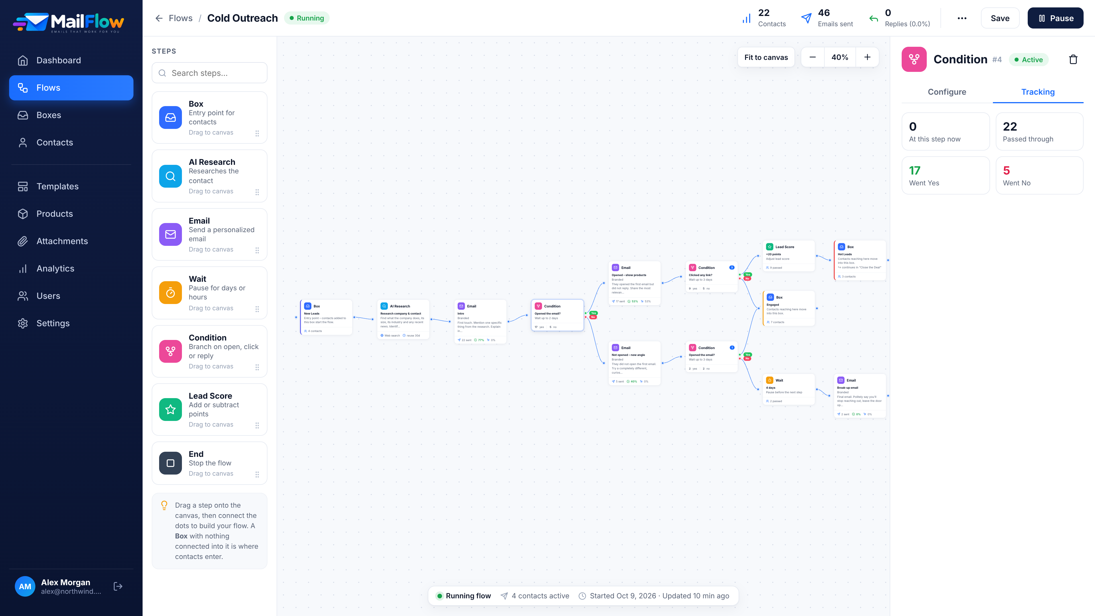1095x616 pixels.
Task: Go to the Users page
Action: pyautogui.click(x=71, y=296)
